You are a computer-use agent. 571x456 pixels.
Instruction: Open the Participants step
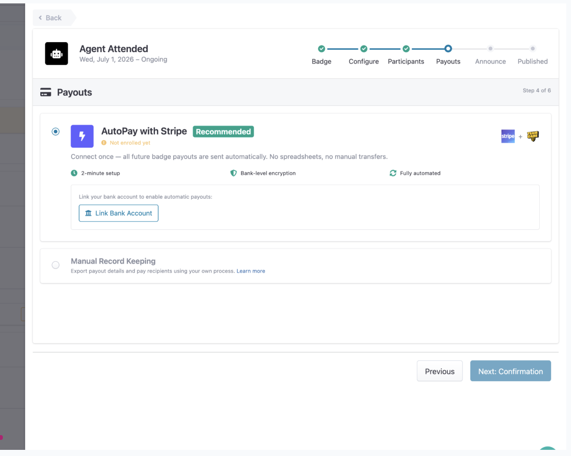pyautogui.click(x=406, y=48)
